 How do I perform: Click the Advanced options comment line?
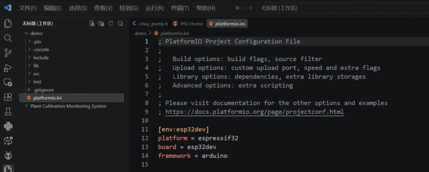pyautogui.click(x=225, y=85)
